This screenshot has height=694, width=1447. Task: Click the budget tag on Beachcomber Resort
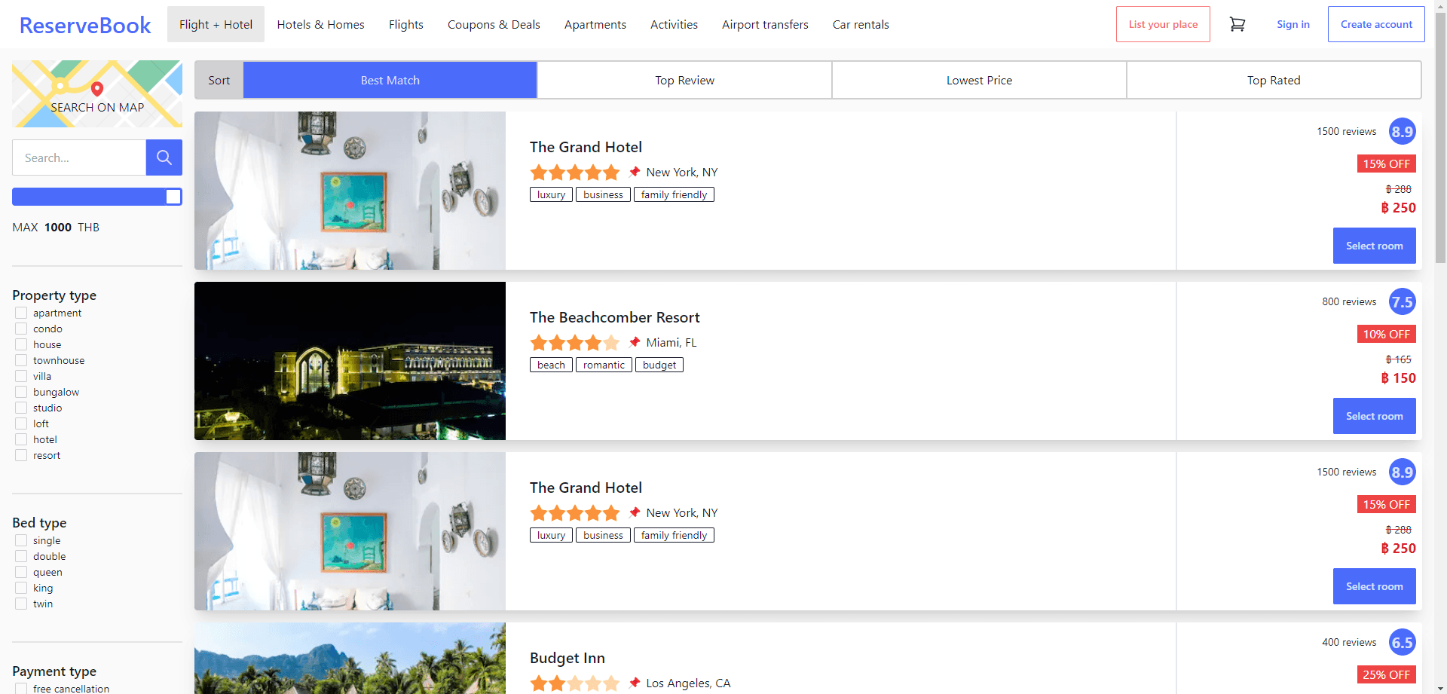click(659, 365)
